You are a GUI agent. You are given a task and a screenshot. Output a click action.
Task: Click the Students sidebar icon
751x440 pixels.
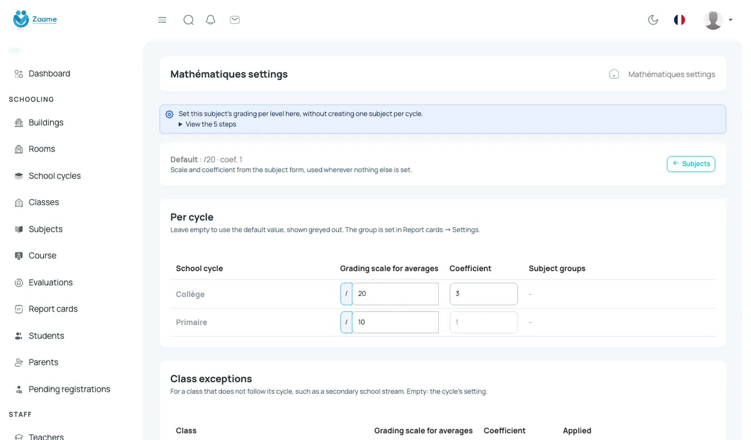click(x=19, y=336)
